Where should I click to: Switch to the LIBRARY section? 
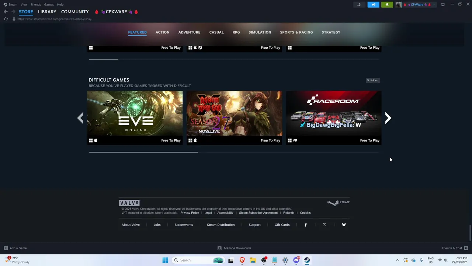47,12
